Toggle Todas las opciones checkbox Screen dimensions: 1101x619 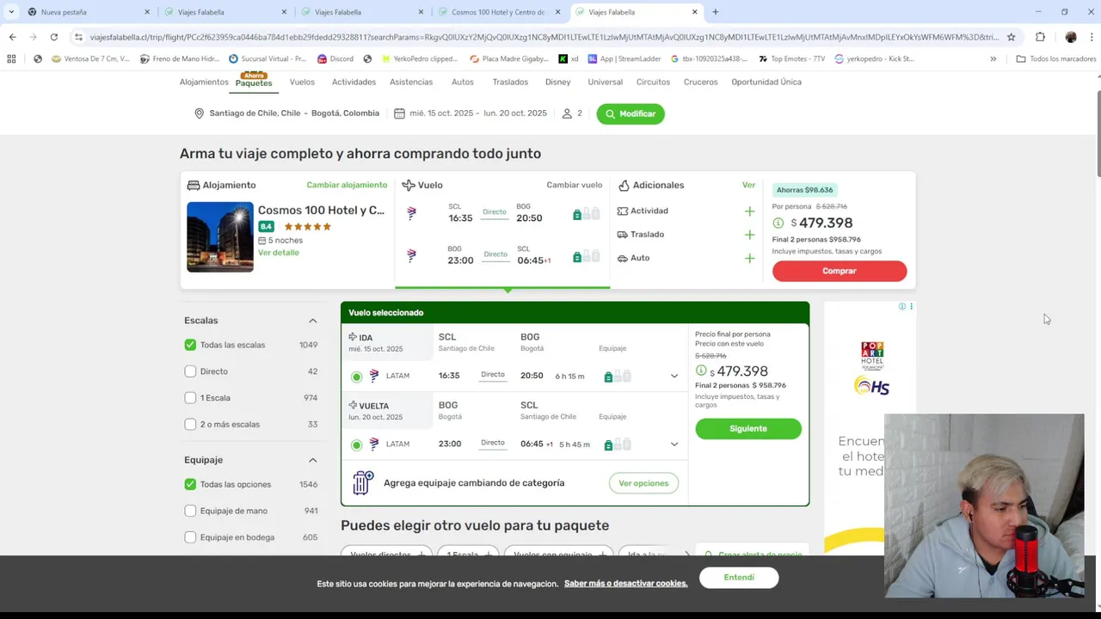point(190,484)
